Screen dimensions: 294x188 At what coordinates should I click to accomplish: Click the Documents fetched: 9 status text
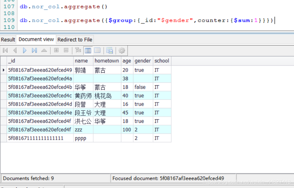[x=28, y=178]
